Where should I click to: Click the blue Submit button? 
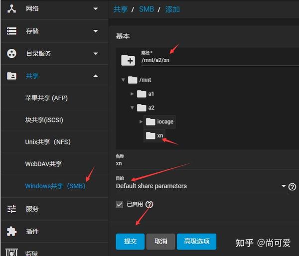(130, 242)
